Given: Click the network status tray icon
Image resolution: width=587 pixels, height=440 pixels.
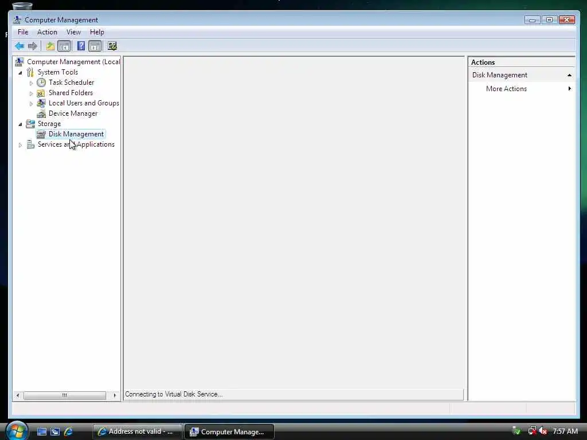Looking at the screenshot, I should pyautogui.click(x=532, y=431).
